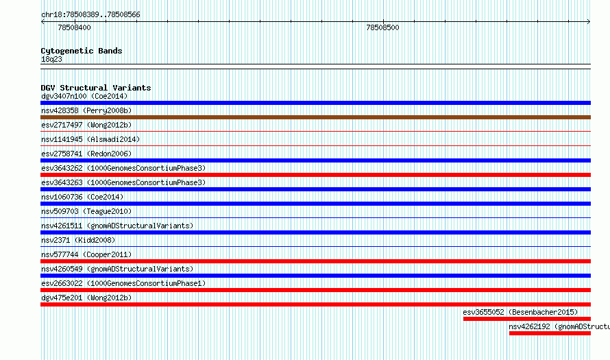Click the esv3655052 (Besenbacher2015) label
Screen dimensions: 610x360
pos(520,312)
